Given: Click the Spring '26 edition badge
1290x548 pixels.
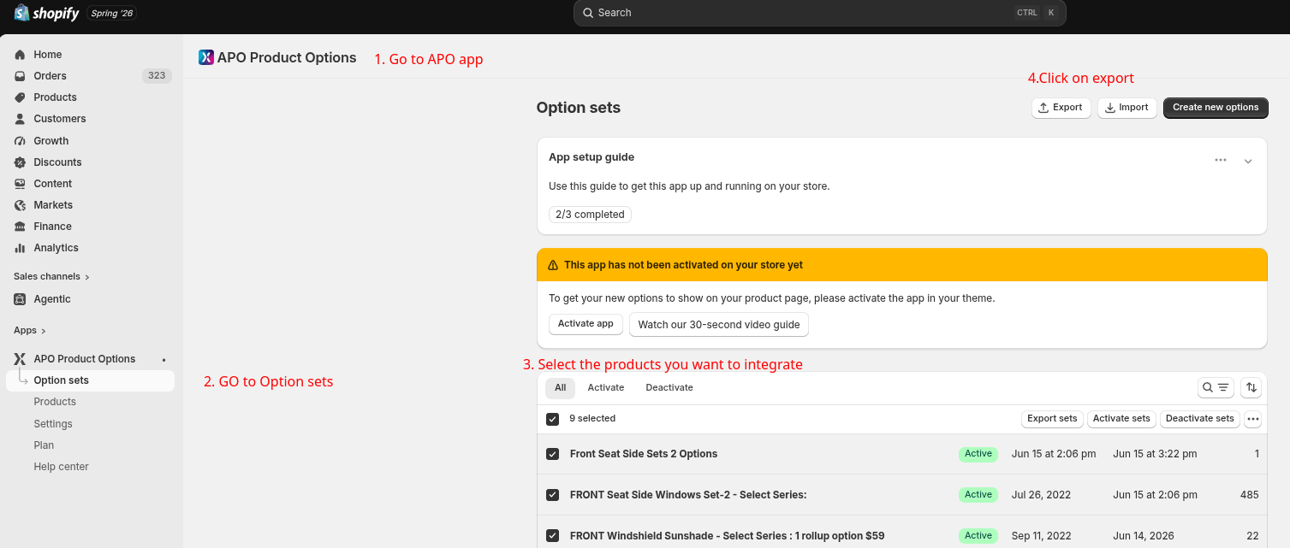Looking at the screenshot, I should (x=112, y=14).
